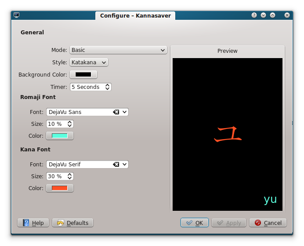Minimize the window using titlebar down arrow
304x246 pixels.
pyautogui.click(x=263, y=15)
